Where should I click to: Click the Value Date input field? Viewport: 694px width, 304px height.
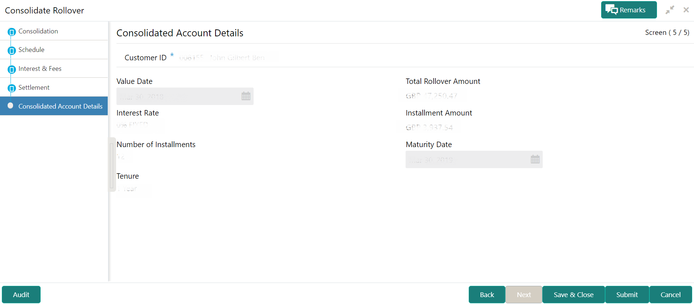pyautogui.click(x=178, y=96)
